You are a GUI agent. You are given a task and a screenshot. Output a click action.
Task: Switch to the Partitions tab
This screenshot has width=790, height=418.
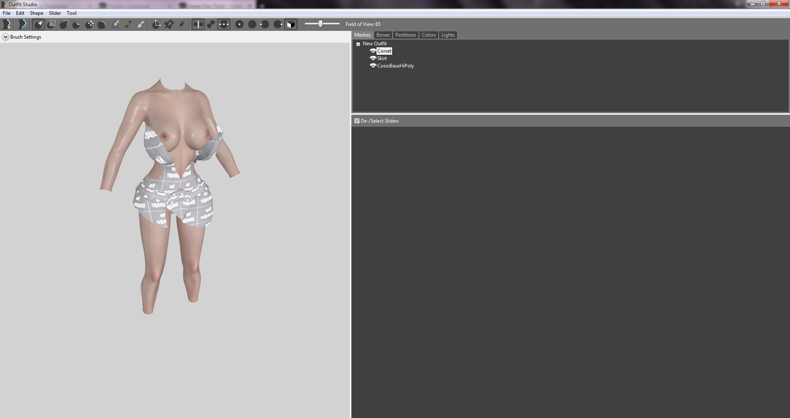[405, 35]
